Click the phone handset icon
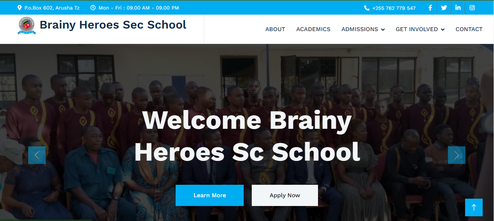The image size is (494, 221). (x=367, y=8)
